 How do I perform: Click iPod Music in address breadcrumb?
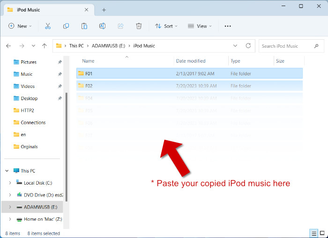coord(144,46)
